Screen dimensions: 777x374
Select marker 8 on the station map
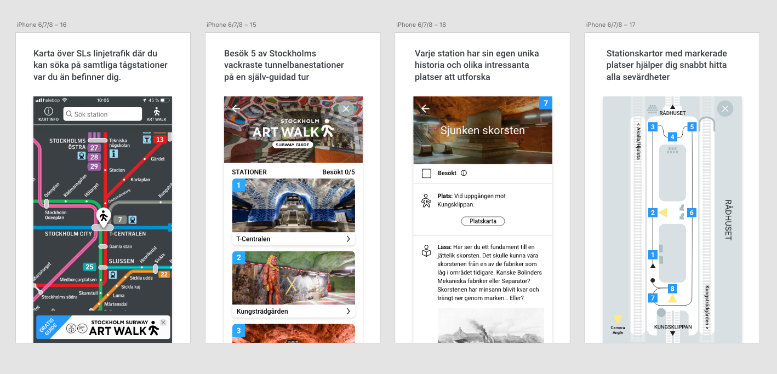pyautogui.click(x=672, y=289)
